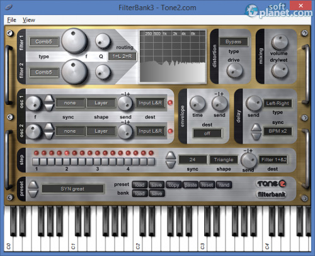Toggle step sequencer button under number 2
The height and width of the screenshot is (256, 315).
67,162
